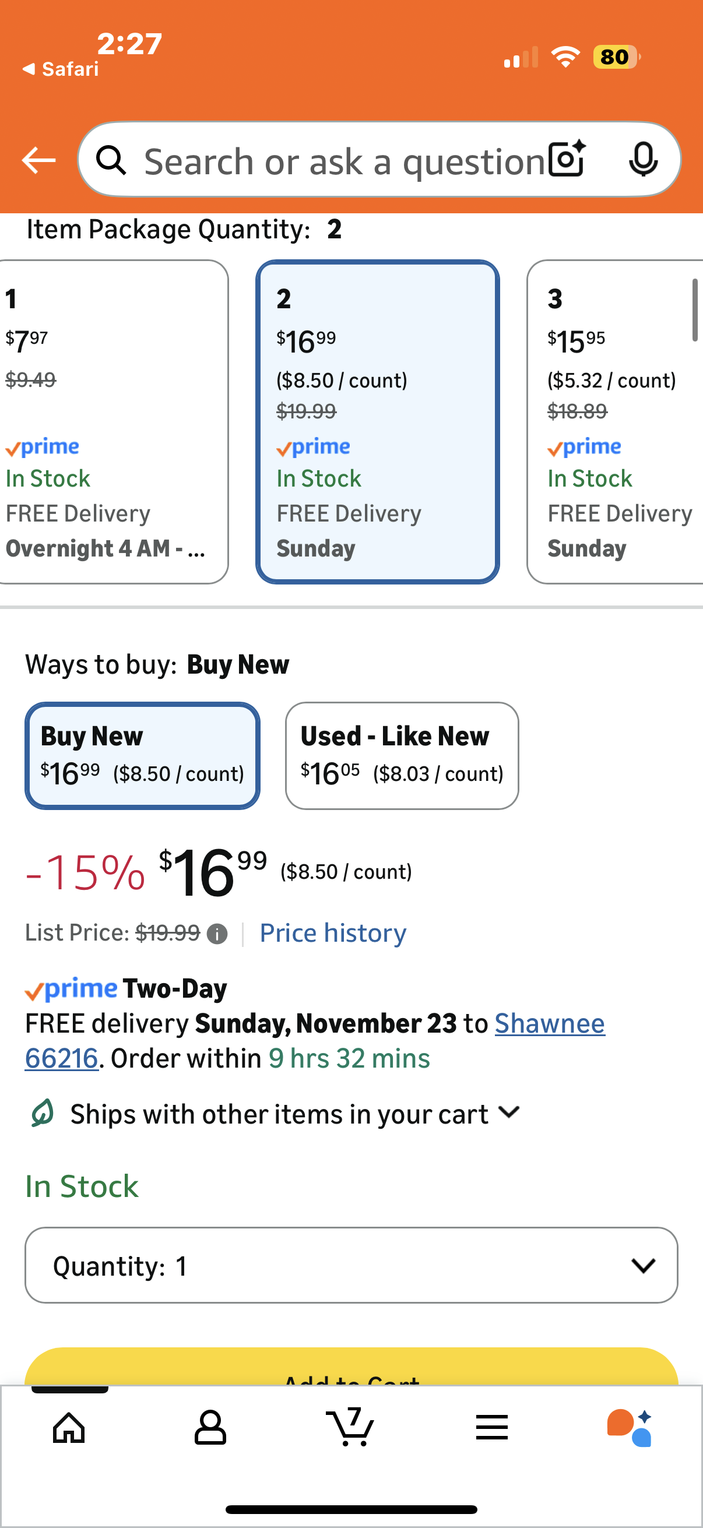The image size is (703, 1528).
Task: Select package quantity 1 option
Action: pos(113,421)
